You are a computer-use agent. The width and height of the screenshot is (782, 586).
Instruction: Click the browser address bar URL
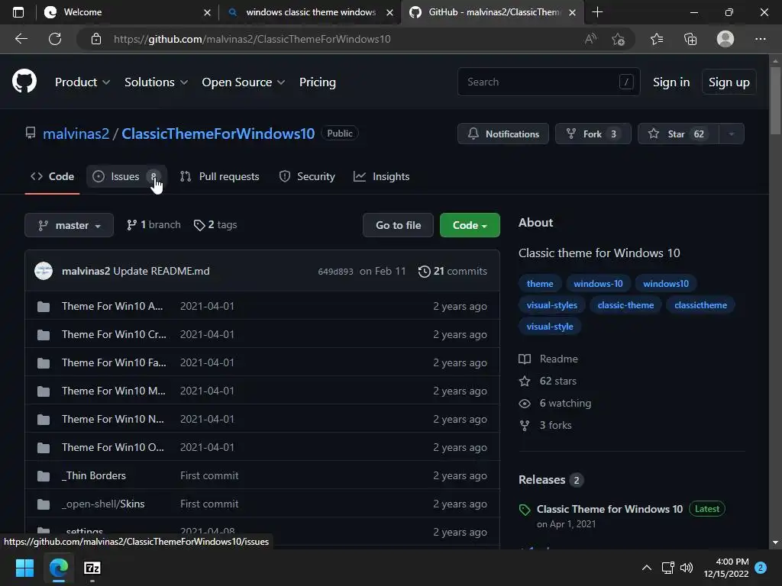pos(252,39)
